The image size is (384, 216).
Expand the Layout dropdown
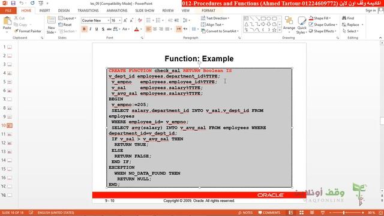[67, 19]
